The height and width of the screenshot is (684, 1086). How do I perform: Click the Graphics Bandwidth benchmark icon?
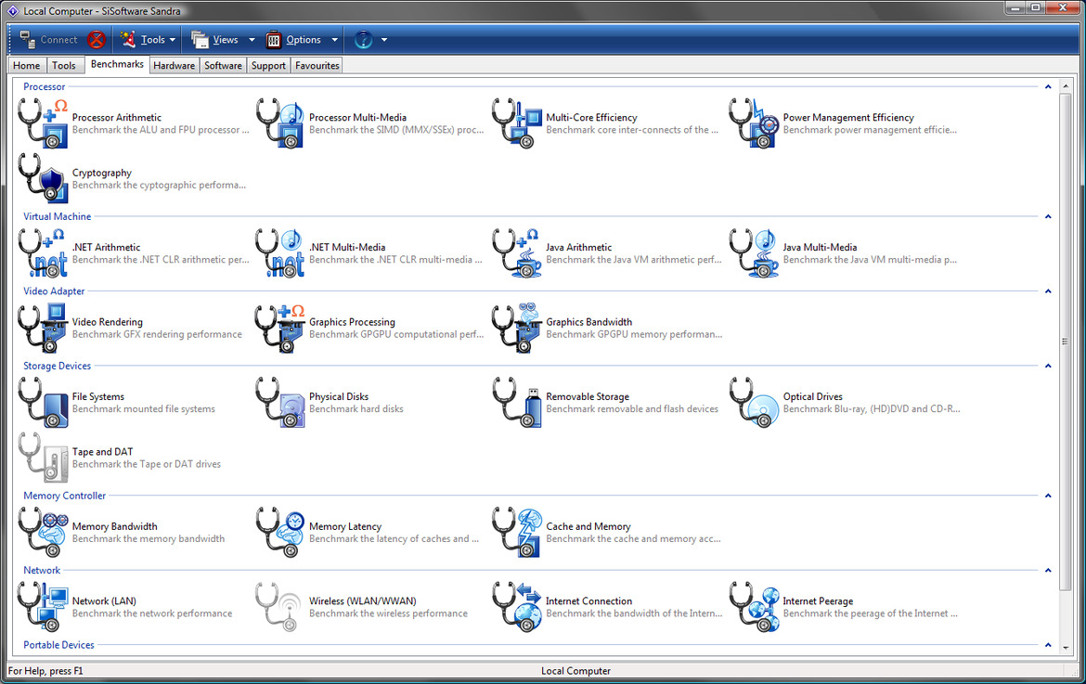pos(517,328)
